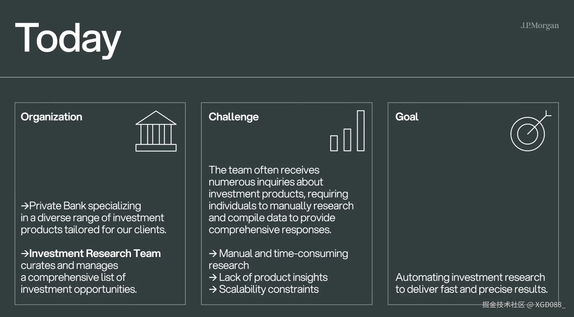Click the arrow before Investment Research Team
574x317 pixels.
pyautogui.click(x=25, y=253)
